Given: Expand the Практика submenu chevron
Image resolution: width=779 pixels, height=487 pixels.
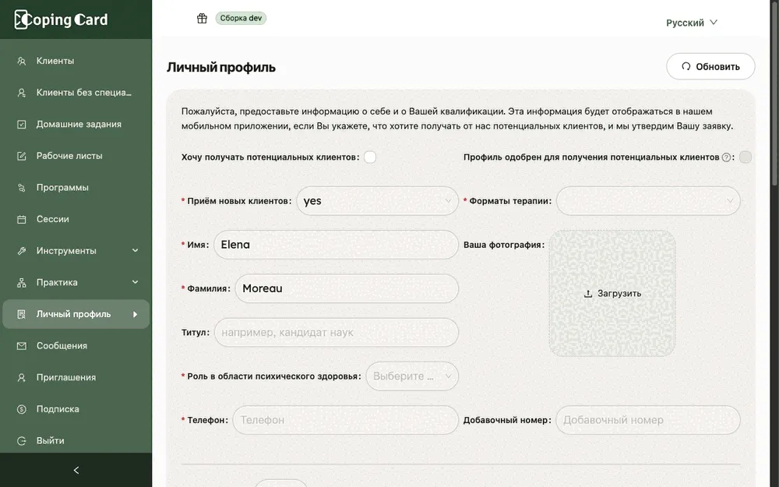Looking at the screenshot, I should tap(135, 282).
